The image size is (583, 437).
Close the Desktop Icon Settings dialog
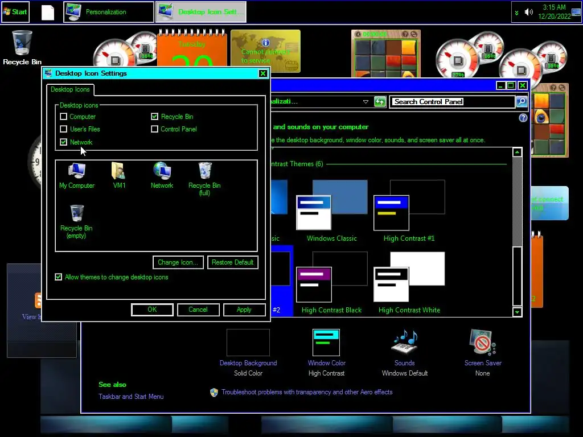(263, 73)
